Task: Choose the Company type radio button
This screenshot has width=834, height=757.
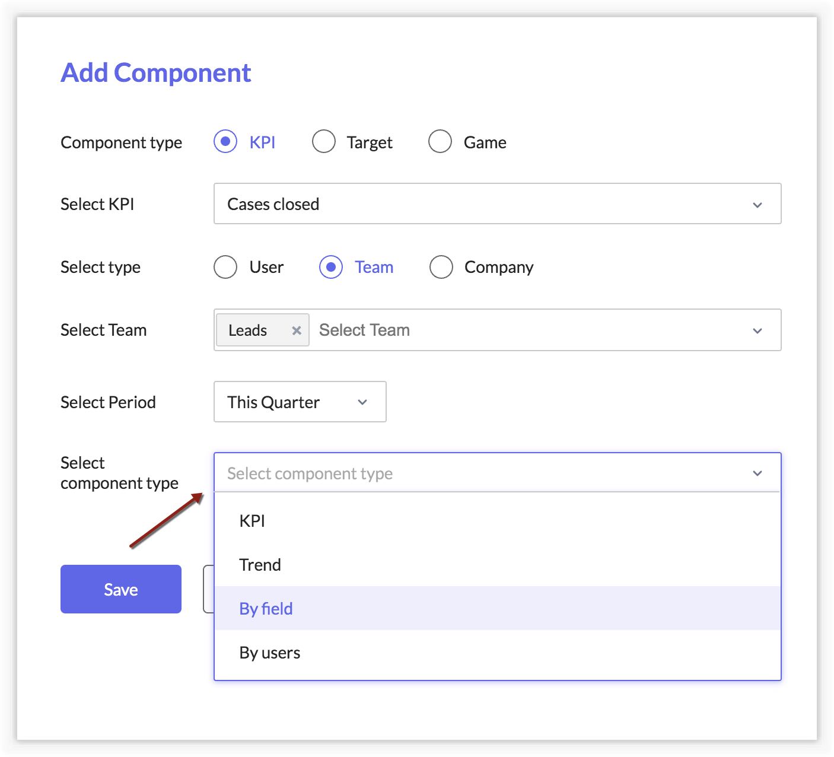Action: [x=441, y=267]
